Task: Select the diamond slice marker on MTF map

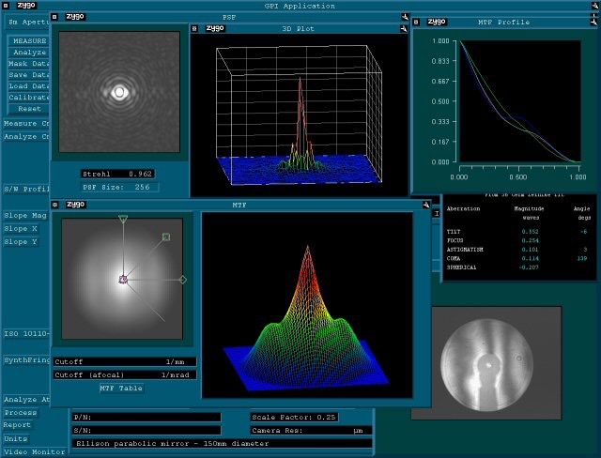Action: pos(183,280)
